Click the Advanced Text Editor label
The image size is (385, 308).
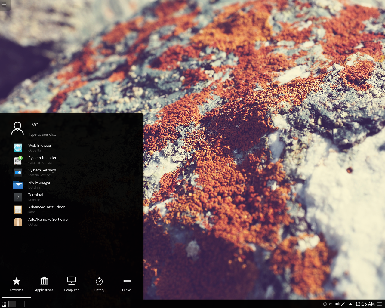[47, 207]
